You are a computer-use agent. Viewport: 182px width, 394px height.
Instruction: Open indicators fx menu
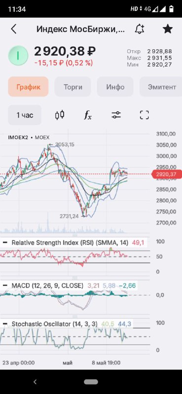click(x=88, y=115)
